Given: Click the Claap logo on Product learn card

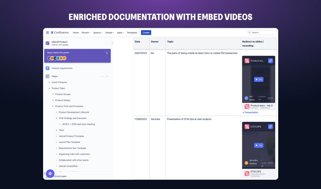Looking at the screenshot, I should click(x=247, y=61).
